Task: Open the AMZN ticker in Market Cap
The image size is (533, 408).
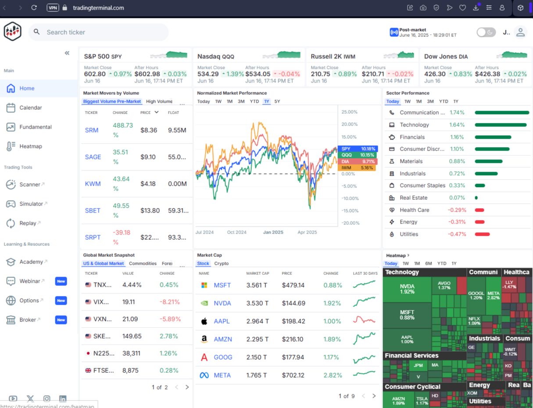Action: pos(223,339)
